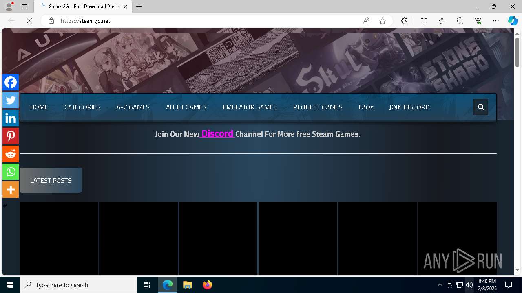Viewport: 522px width, 293px height.
Task: Open volume control in system tray
Action: point(469,285)
